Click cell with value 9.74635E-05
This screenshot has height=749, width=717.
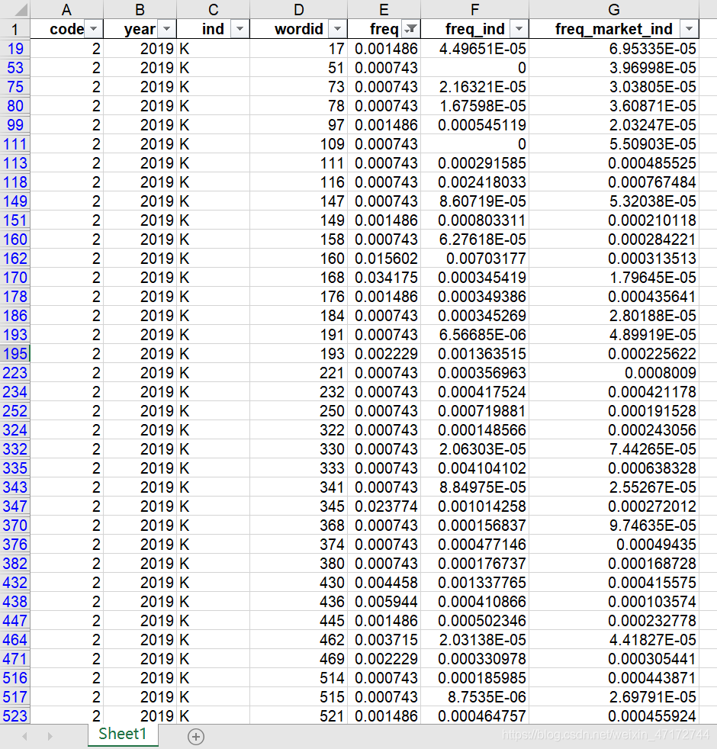point(614,526)
